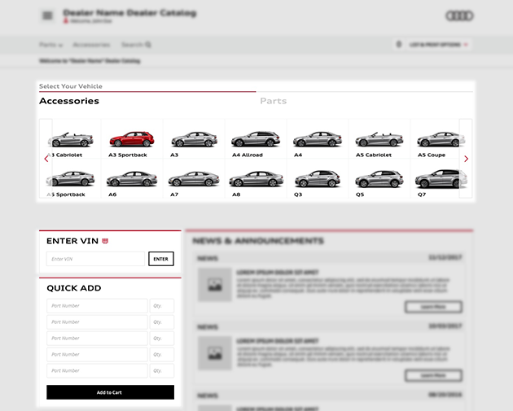513x411 pixels.
Task: Switch to the Parts tab
Action: coord(273,101)
